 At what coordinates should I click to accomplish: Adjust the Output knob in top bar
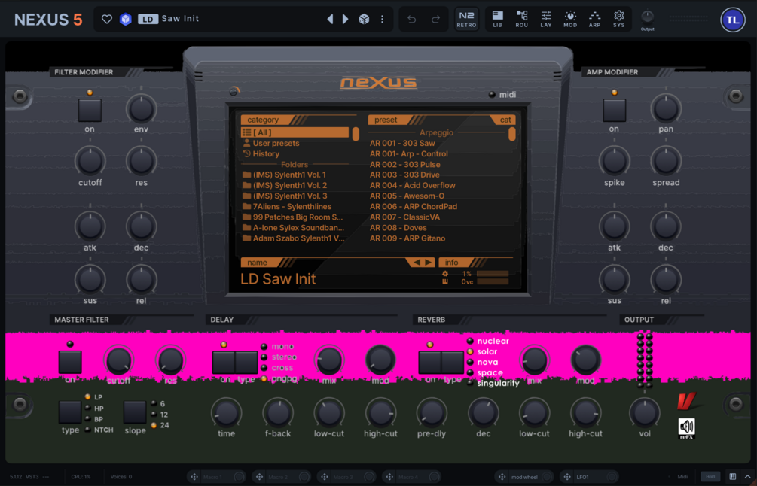click(648, 17)
